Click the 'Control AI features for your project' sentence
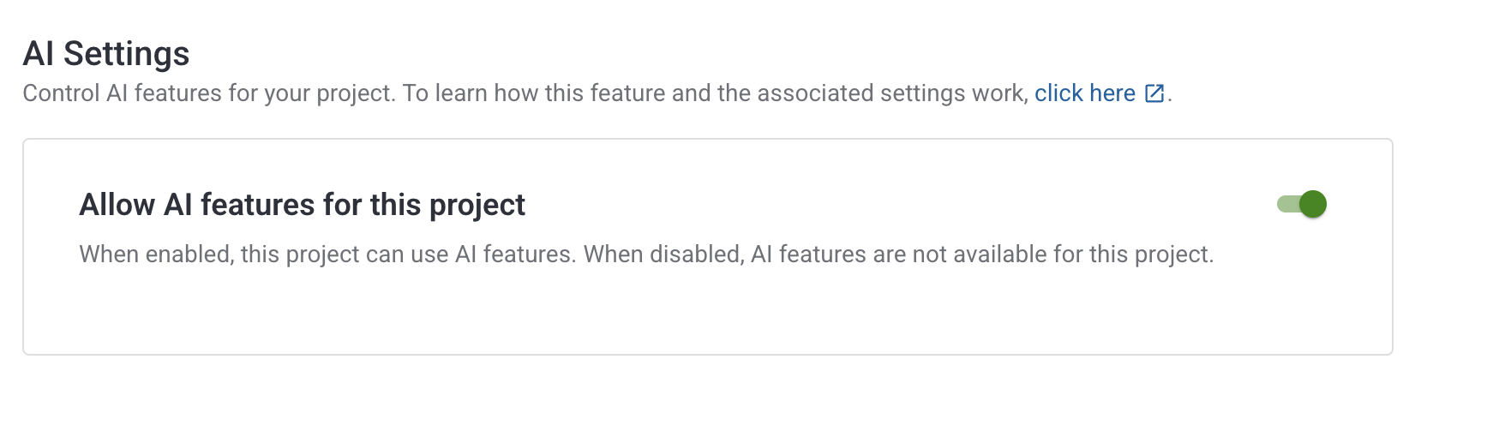1493x425 pixels. pos(209,93)
